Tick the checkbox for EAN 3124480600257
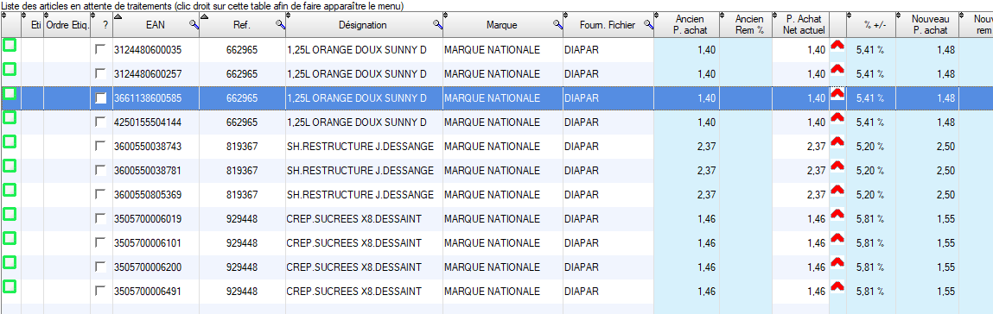This screenshot has height=314, width=993. (100, 74)
